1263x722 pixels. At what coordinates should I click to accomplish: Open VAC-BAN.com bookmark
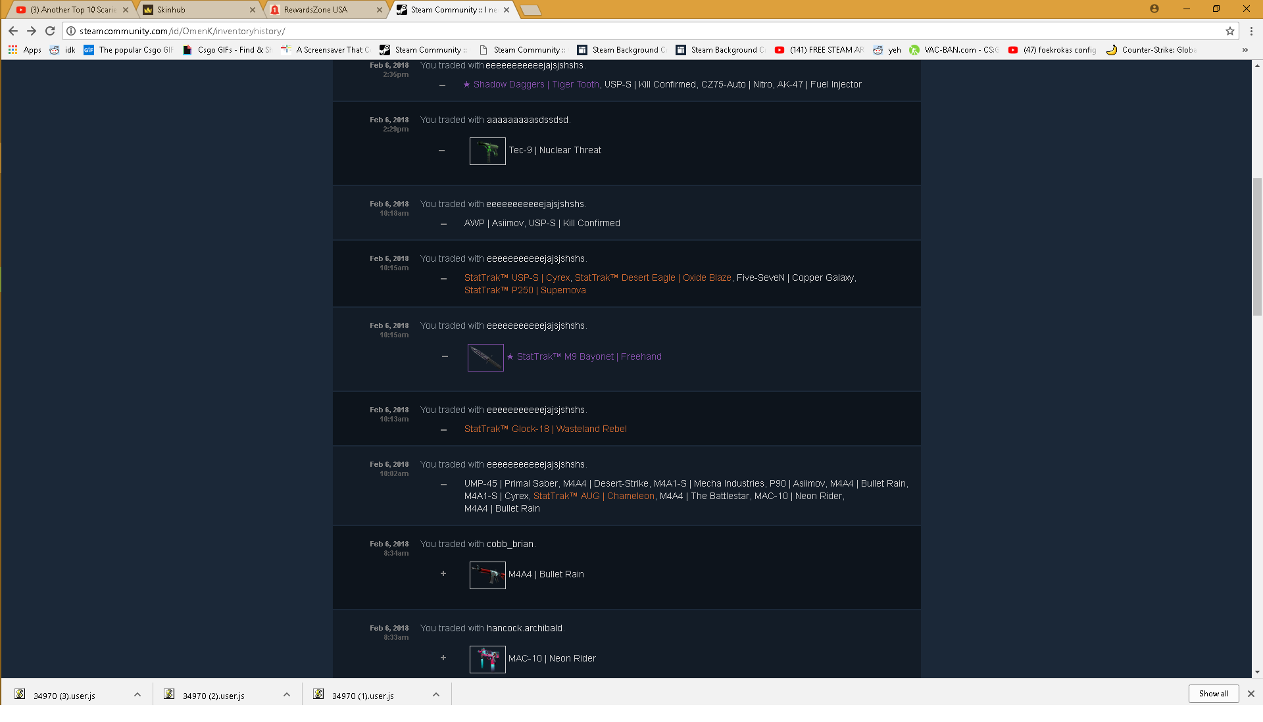(954, 50)
